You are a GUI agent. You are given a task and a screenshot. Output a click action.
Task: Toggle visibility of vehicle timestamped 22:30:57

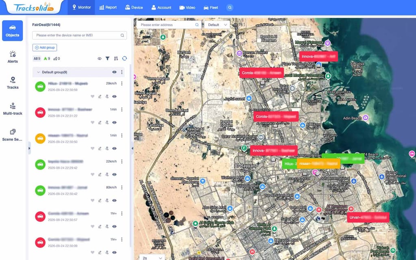[x=114, y=227]
